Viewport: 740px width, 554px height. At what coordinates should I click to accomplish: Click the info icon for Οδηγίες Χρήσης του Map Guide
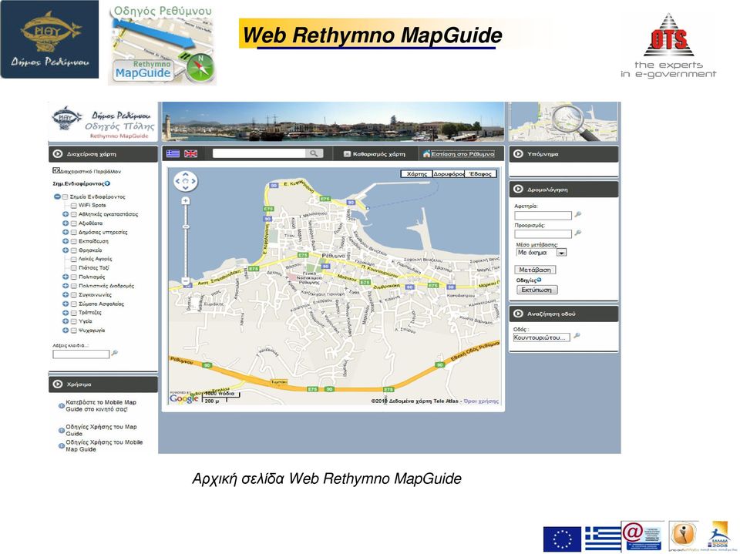point(62,430)
